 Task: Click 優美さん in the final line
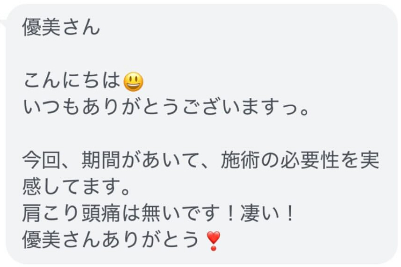pos(61,240)
